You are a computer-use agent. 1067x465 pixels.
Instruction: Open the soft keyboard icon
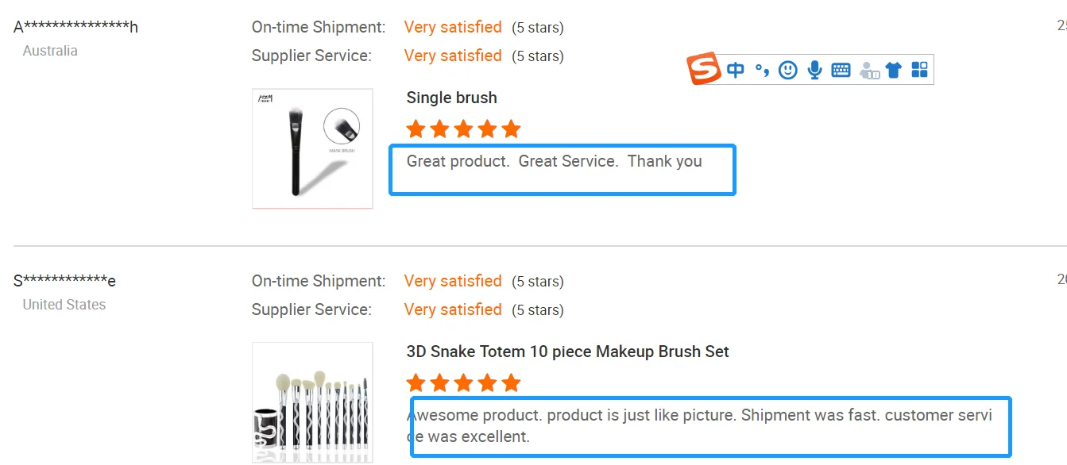(841, 70)
